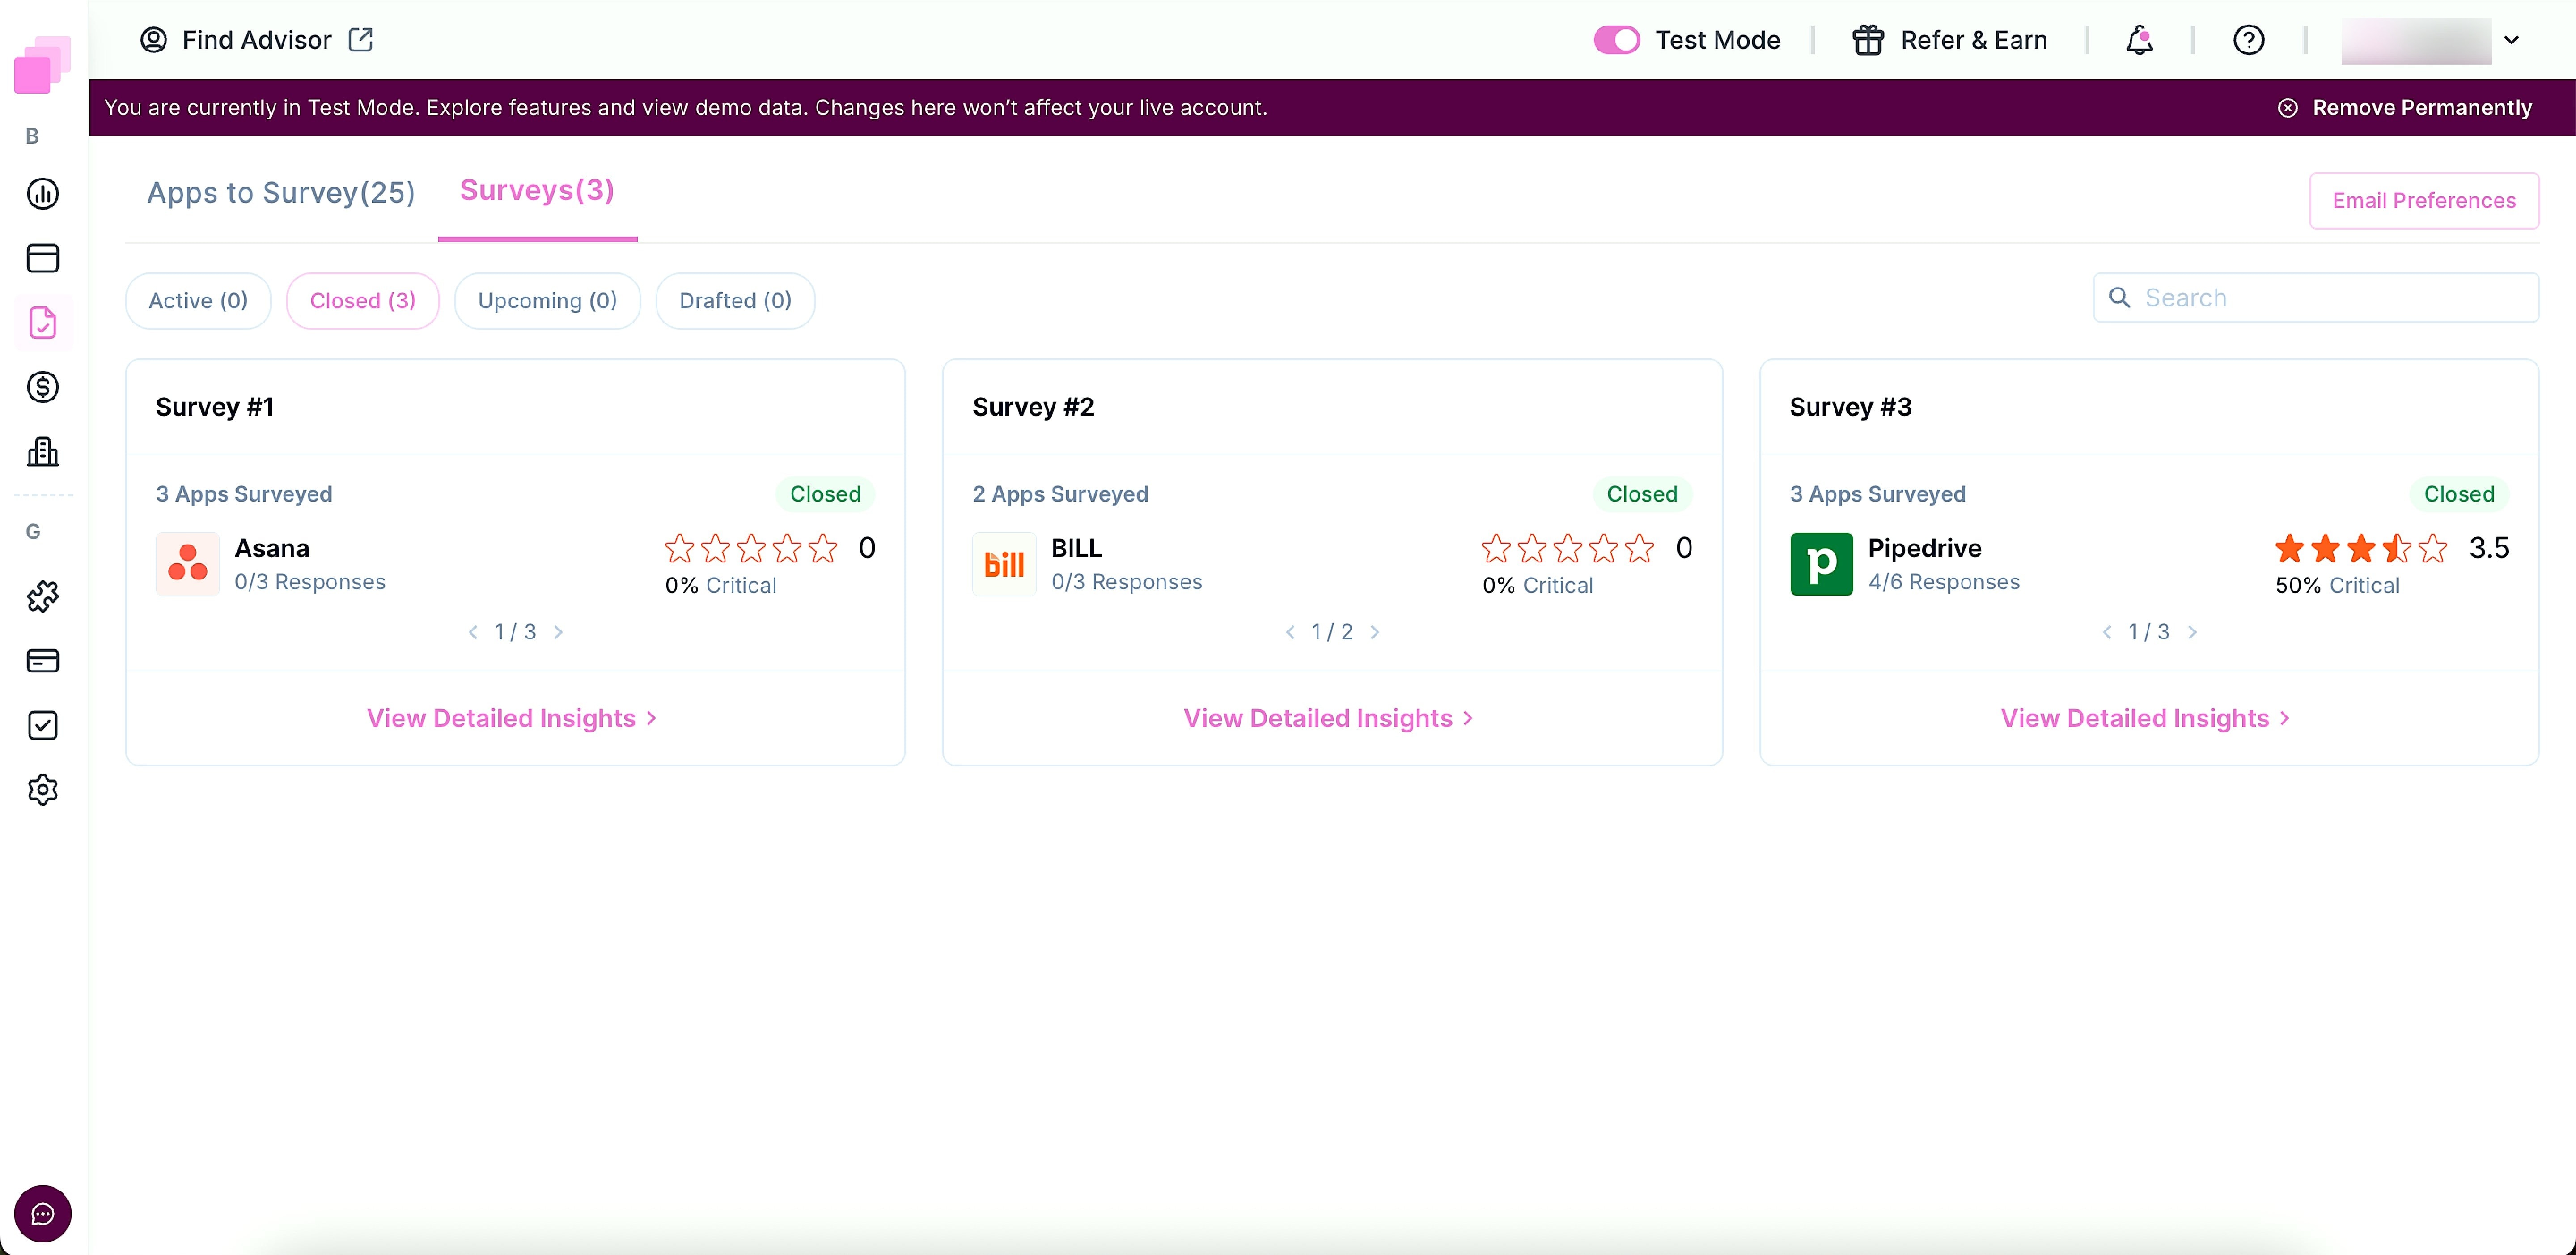Select the Surveys(3) tab
The width and height of the screenshot is (2576, 1255).
pos(537,190)
